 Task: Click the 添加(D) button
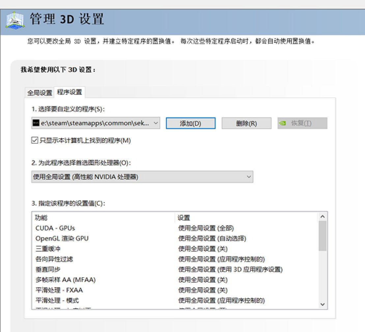coord(191,123)
